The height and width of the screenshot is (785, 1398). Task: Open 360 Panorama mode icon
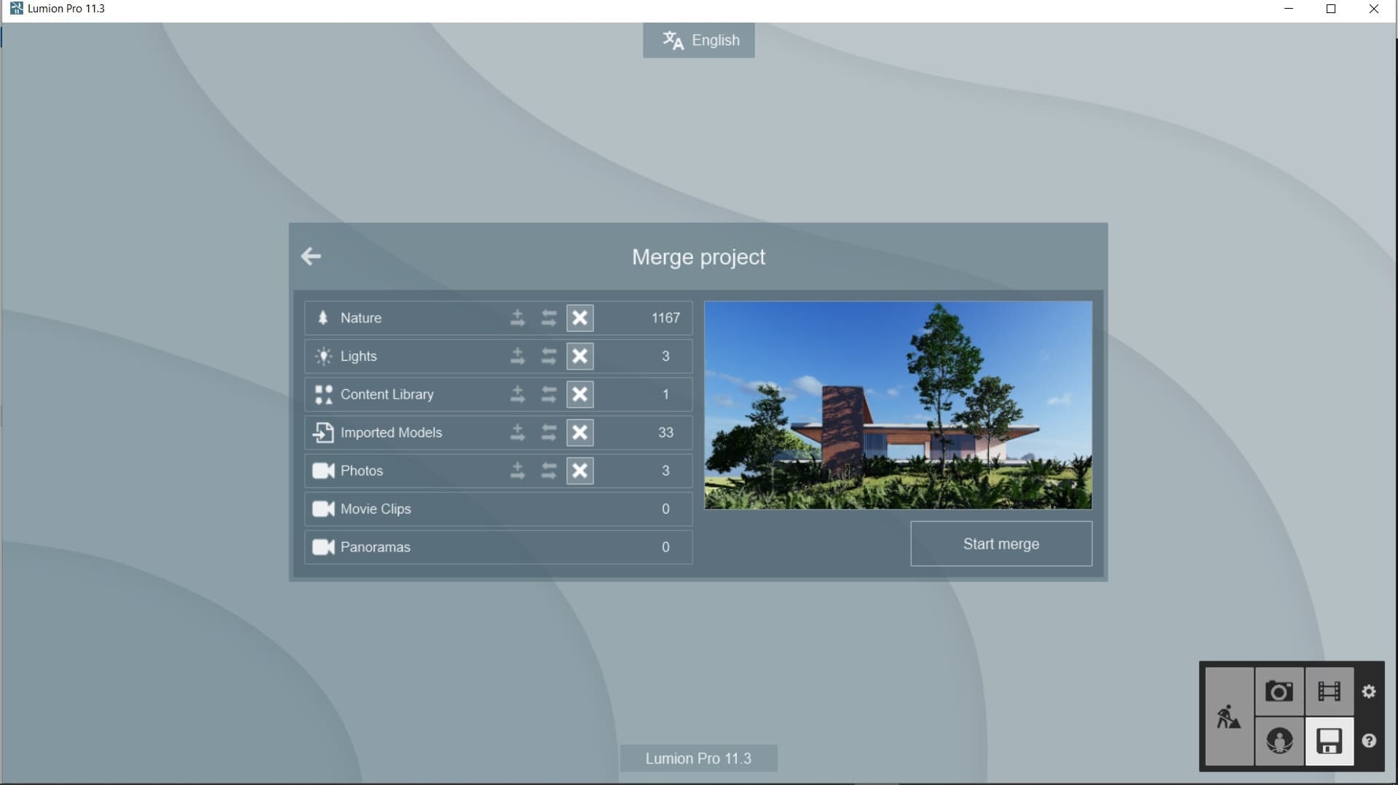point(1279,741)
